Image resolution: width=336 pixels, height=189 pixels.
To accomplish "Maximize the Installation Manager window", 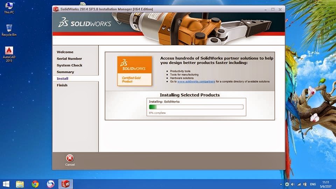I will [273, 9].
